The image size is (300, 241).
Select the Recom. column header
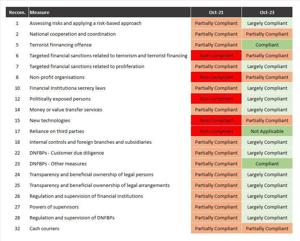coord(17,12)
